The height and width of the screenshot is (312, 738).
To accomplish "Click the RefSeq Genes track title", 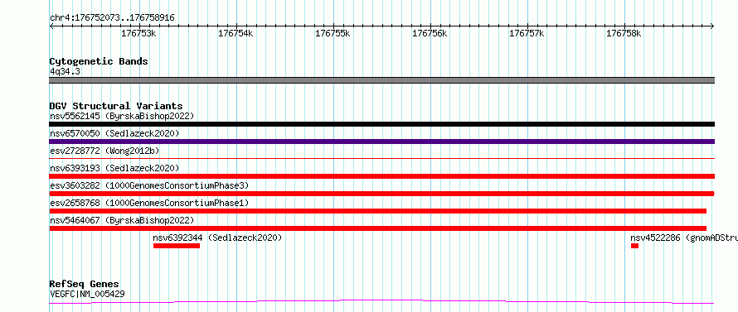I will point(85,285).
